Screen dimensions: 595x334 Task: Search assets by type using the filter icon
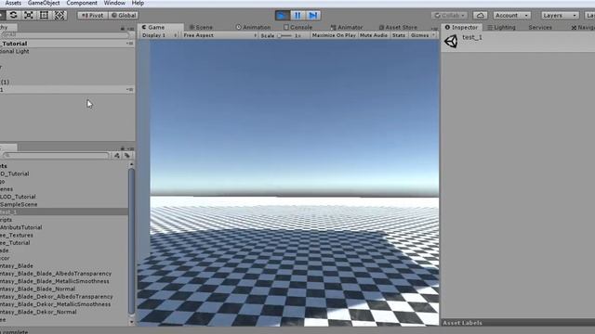pyautogui.click(x=117, y=155)
